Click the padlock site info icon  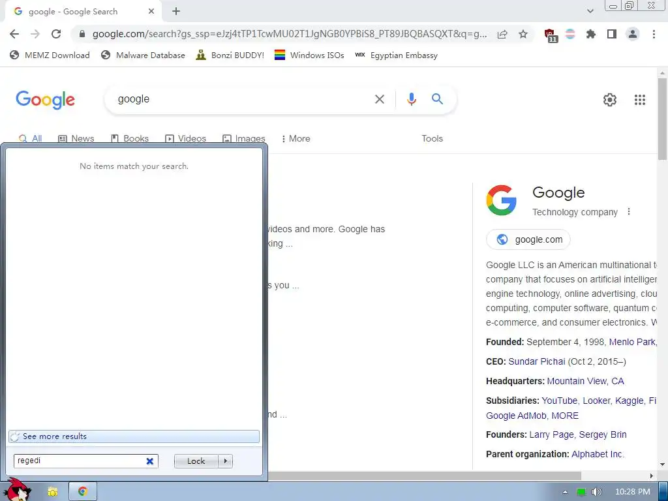[82, 34]
